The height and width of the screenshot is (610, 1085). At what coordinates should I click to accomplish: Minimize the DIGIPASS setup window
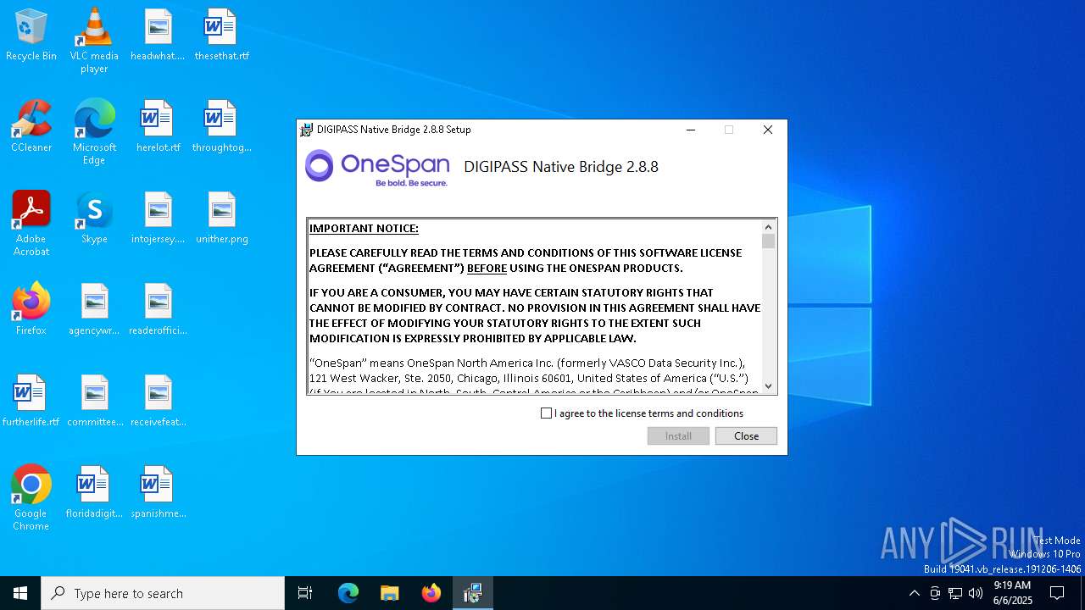click(691, 130)
